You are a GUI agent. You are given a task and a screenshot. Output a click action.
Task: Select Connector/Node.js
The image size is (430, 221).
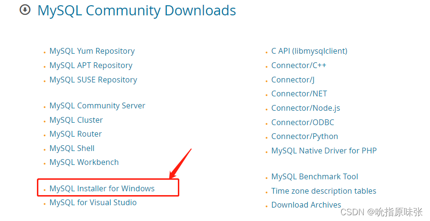tap(305, 108)
